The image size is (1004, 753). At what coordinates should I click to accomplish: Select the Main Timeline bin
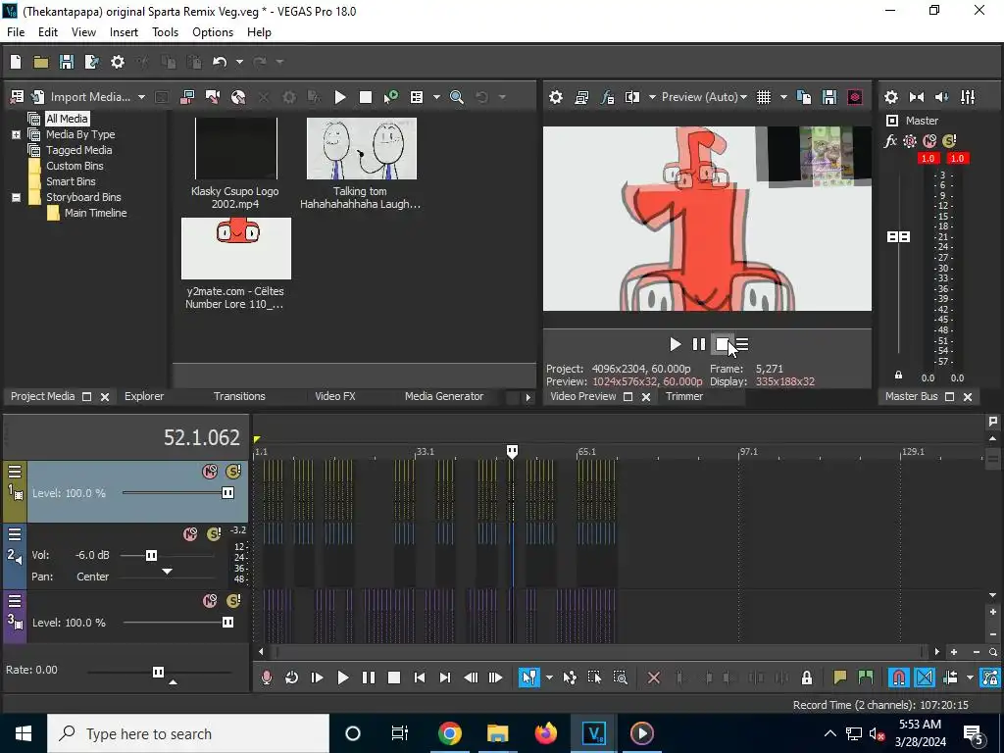[95, 213]
